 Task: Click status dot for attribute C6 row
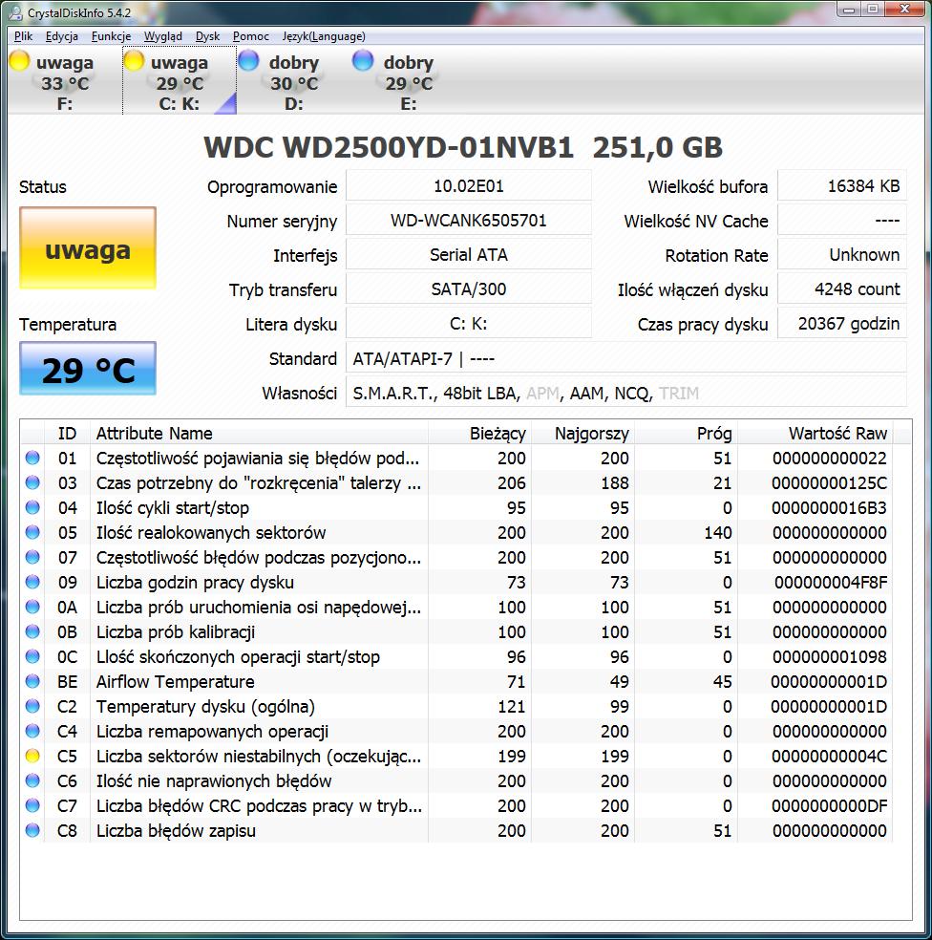point(32,781)
